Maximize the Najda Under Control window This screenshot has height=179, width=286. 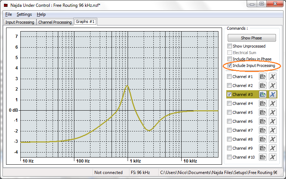coord(262,4)
